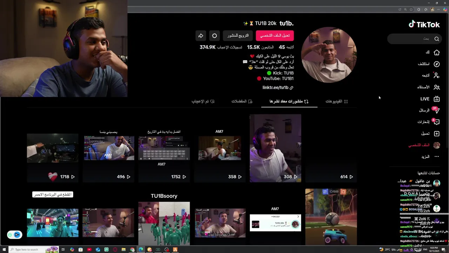
Task: Open the LIVE section in sidebar
Action: 430,99
